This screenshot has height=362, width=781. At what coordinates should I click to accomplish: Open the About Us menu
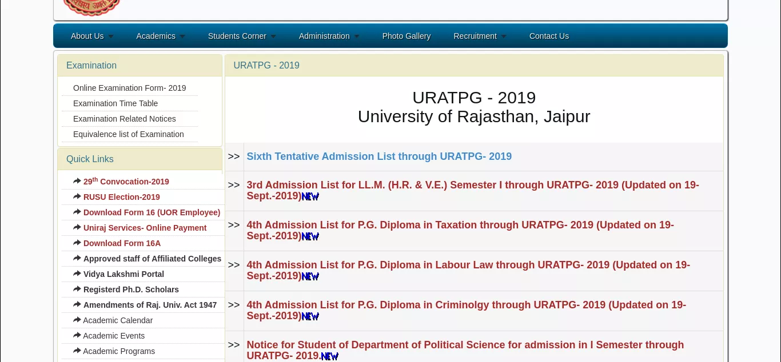[x=87, y=36]
